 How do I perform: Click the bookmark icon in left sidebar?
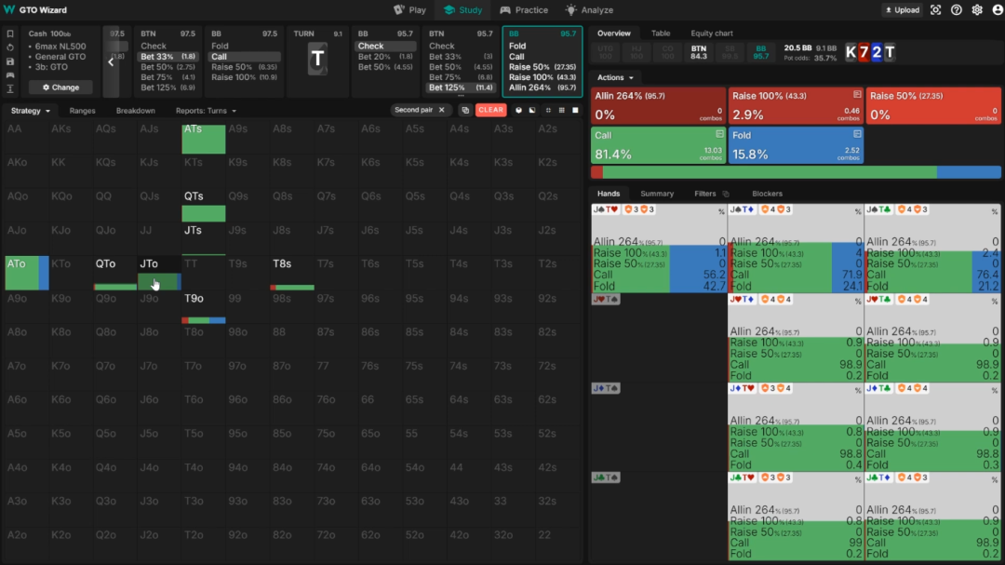(x=10, y=34)
